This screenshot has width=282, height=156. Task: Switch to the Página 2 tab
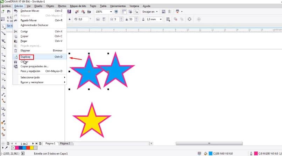click(65, 143)
